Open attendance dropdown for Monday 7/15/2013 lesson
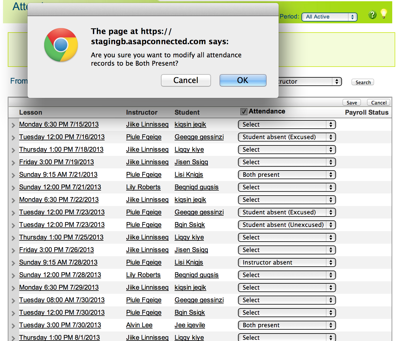Screen dimensions: 400x341 287,125
